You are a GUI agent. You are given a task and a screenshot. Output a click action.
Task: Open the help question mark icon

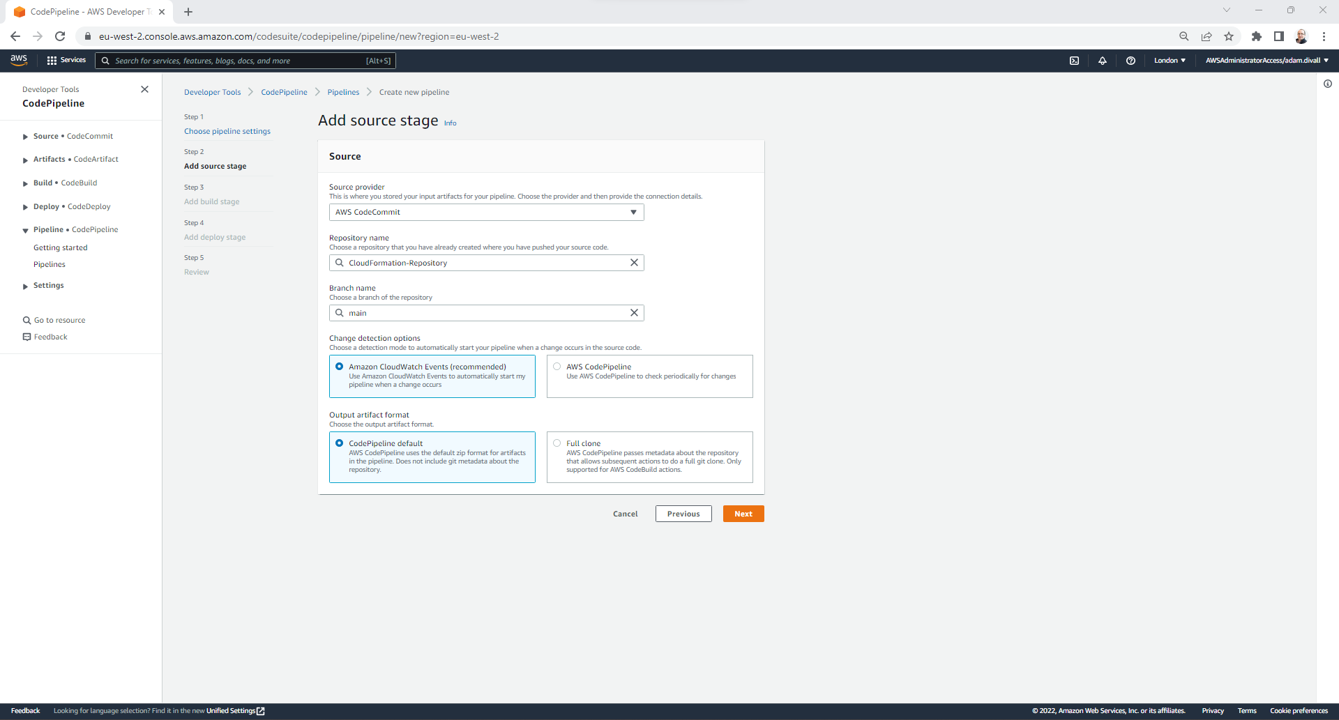1130,61
